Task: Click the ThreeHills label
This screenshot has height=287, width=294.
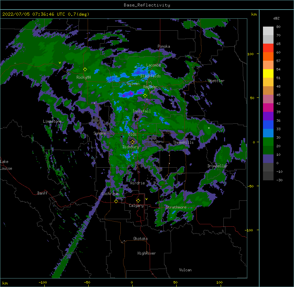Action: coord(183,142)
